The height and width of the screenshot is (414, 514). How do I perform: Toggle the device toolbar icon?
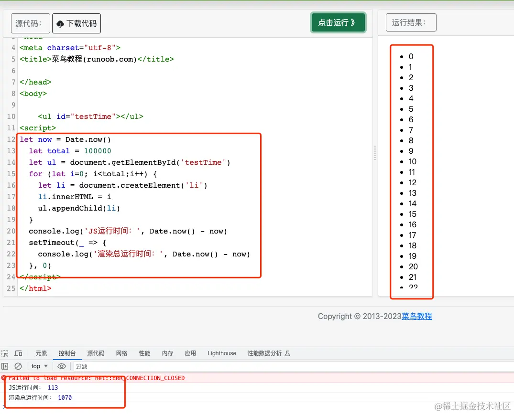point(18,353)
